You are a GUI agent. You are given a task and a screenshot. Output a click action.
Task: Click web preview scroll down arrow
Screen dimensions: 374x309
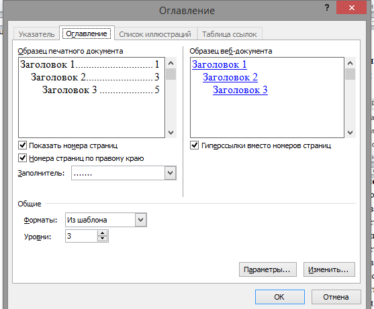click(x=350, y=132)
